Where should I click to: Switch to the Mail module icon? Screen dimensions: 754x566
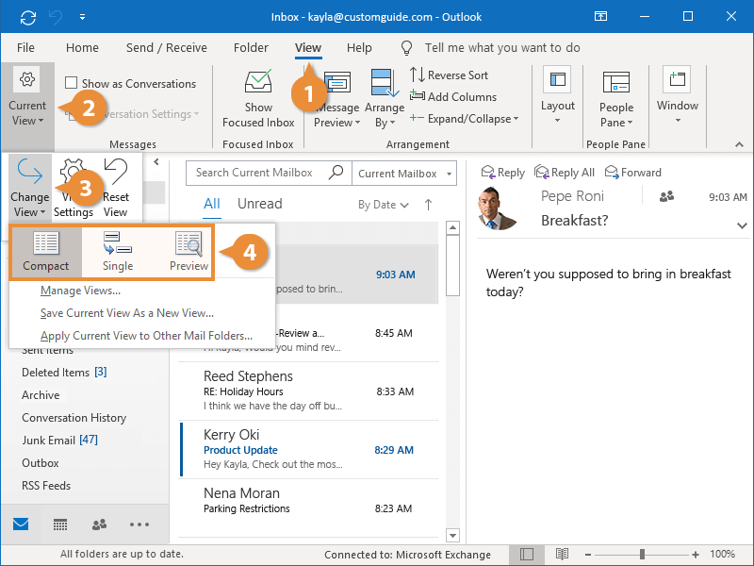click(21, 524)
